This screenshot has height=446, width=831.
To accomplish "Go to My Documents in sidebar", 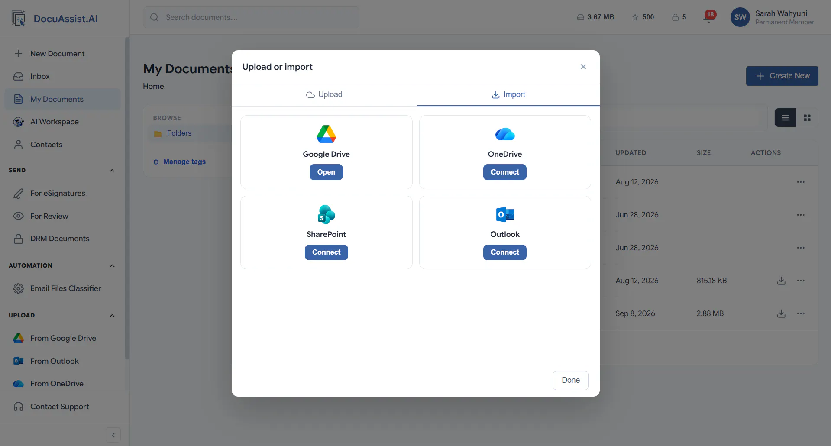I will [62, 99].
